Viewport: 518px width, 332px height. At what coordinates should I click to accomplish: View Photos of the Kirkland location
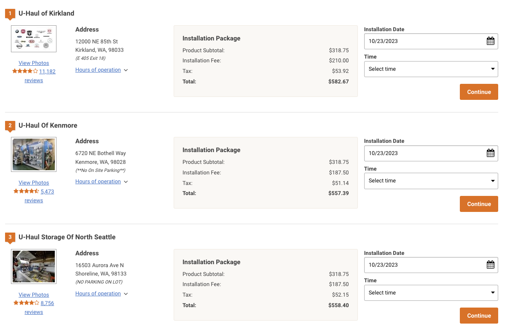pos(34,63)
